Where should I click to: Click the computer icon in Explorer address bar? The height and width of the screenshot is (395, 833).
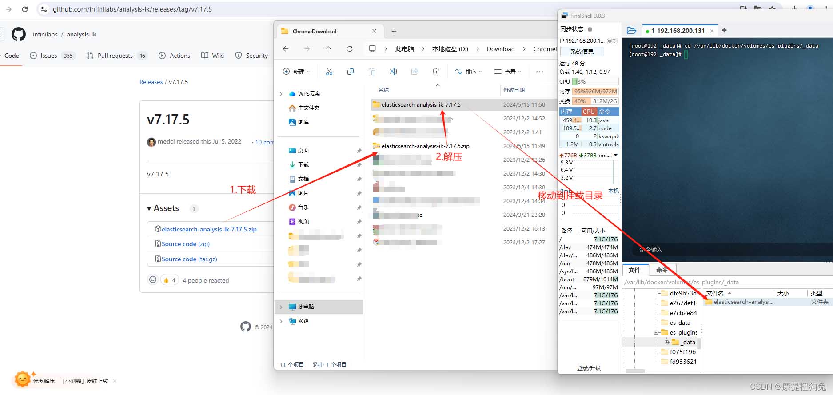coord(372,49)
